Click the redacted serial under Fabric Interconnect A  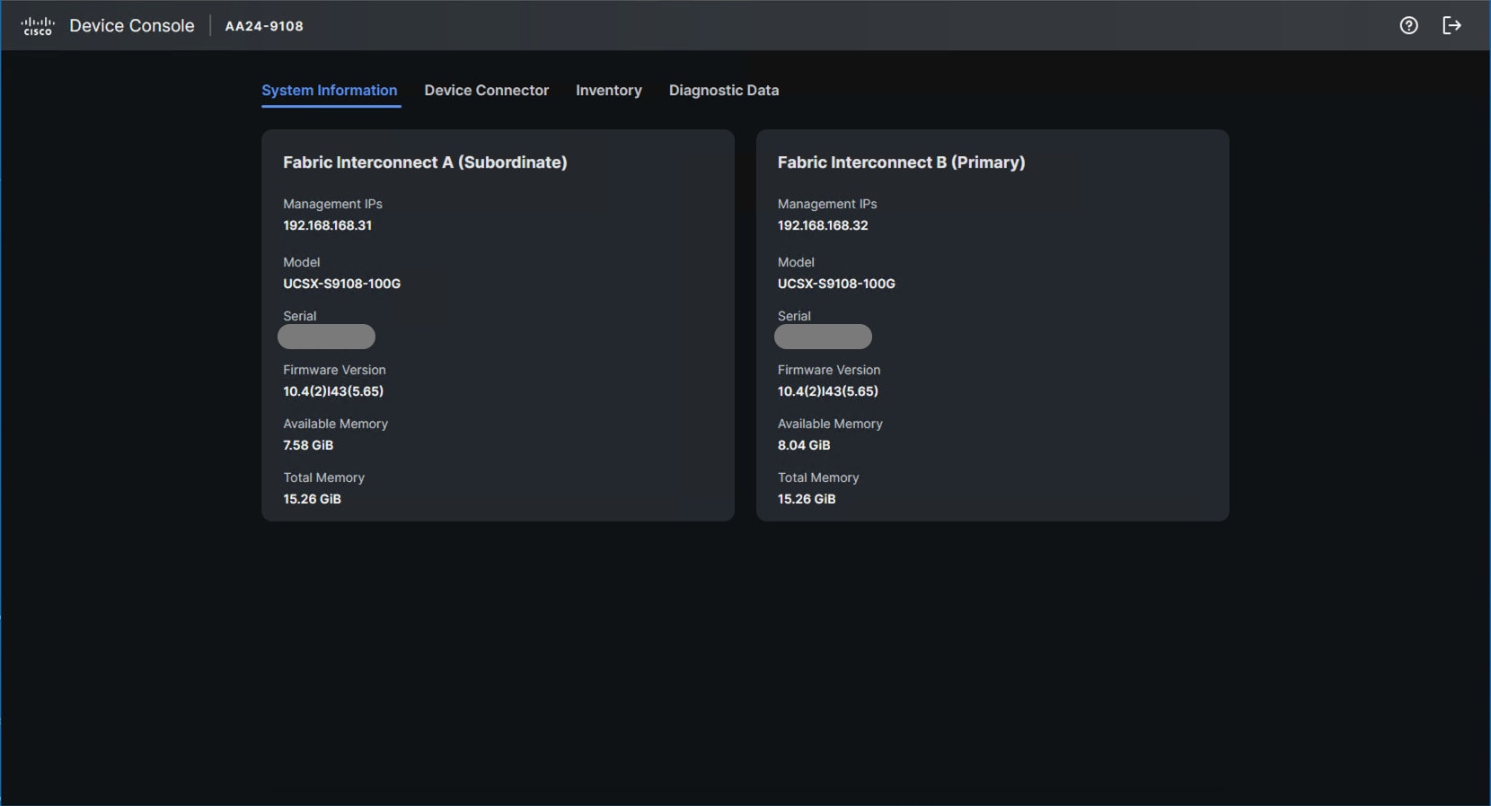click(326, 337)
